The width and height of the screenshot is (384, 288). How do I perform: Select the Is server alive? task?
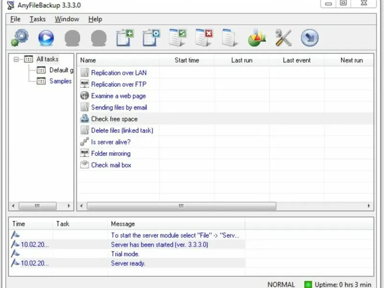pos(111,142)
